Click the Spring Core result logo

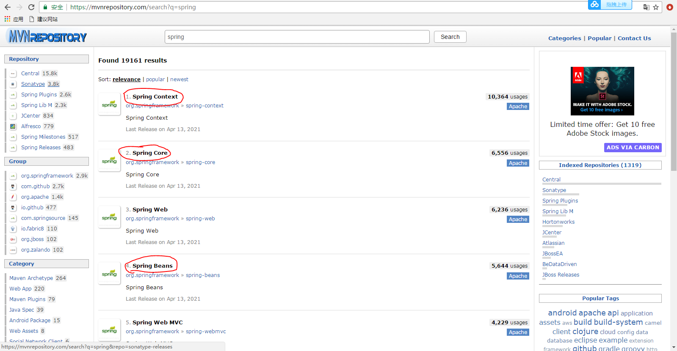[109, 161]
